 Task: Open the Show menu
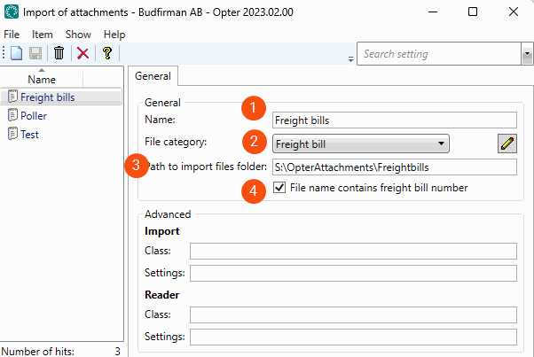pos(78,34)
